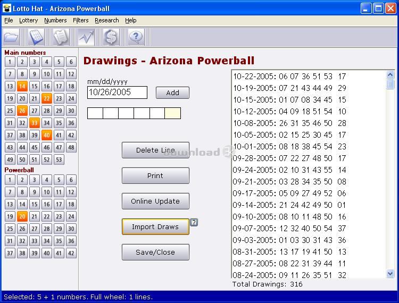Click the status bar Selected numbers text
399x303 pixels.
(78, 297)
